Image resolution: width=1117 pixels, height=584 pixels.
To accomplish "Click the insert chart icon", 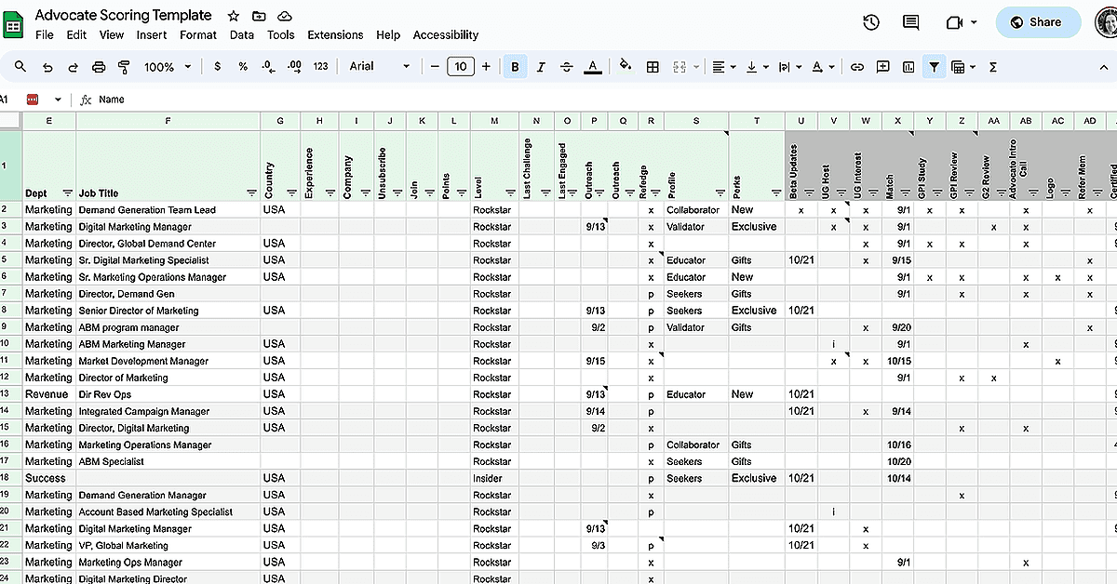I will point(908,67).
